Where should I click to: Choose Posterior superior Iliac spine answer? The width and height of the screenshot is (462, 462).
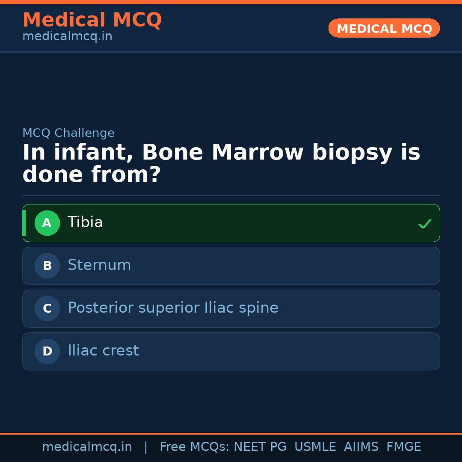173,308
